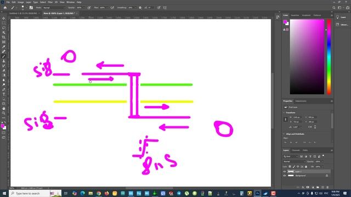Select the Layer 1 thumbnail

coord(291,171)
